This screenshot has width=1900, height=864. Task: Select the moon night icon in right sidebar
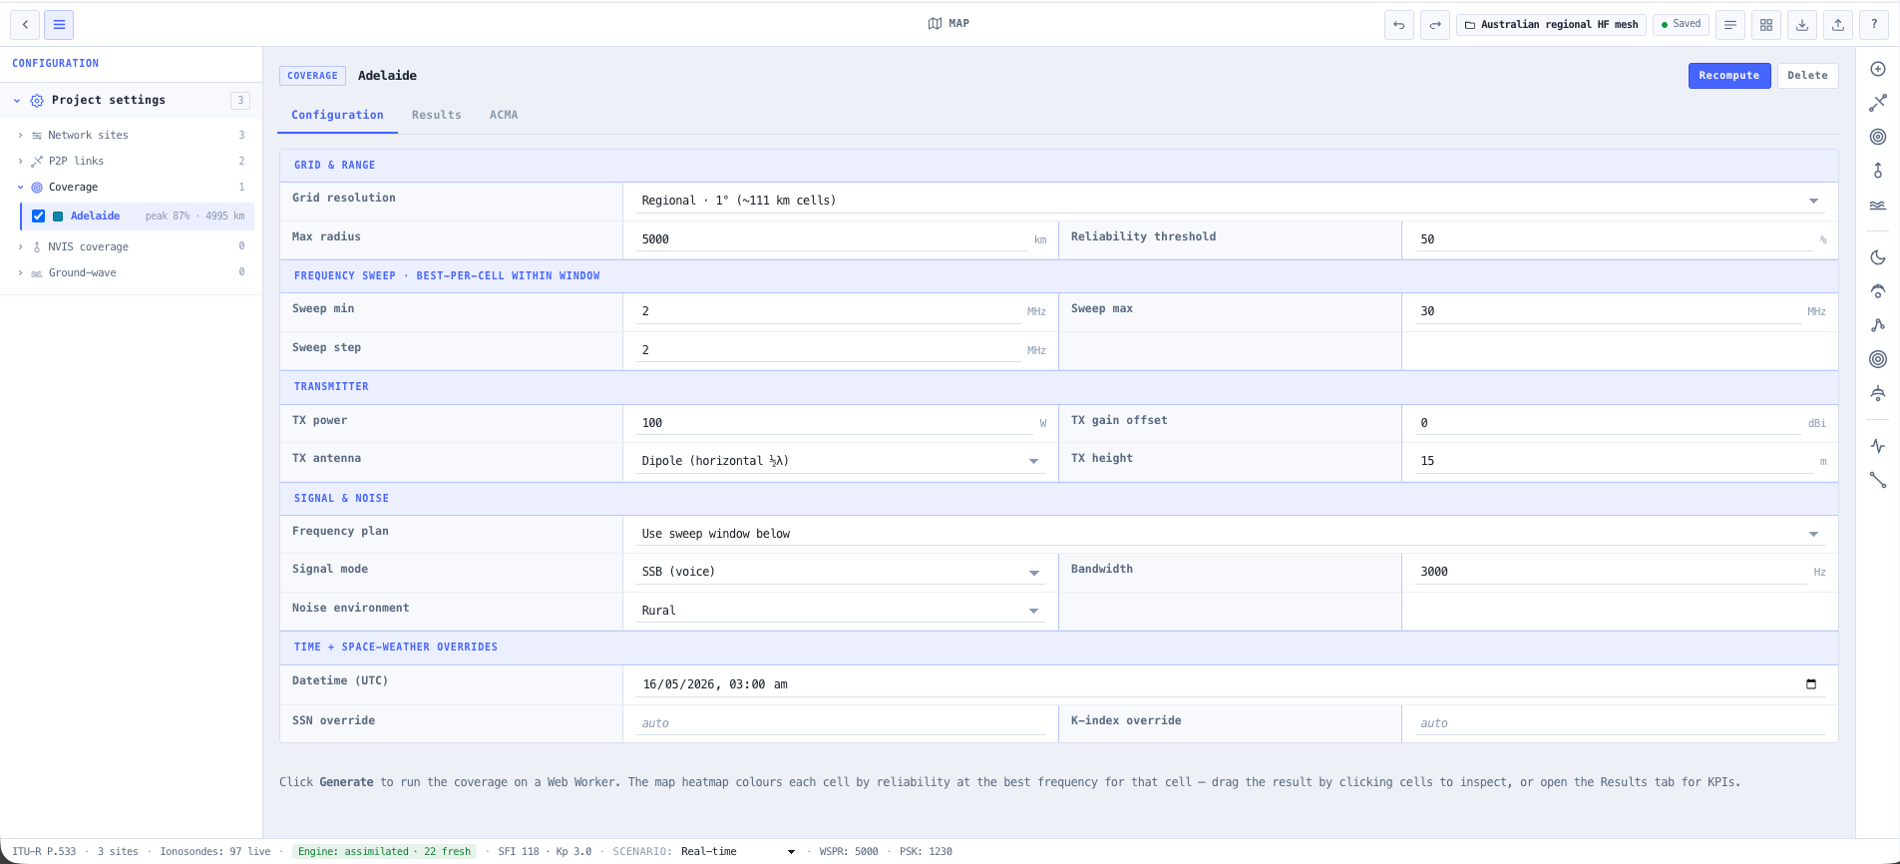pos(1878,257)
